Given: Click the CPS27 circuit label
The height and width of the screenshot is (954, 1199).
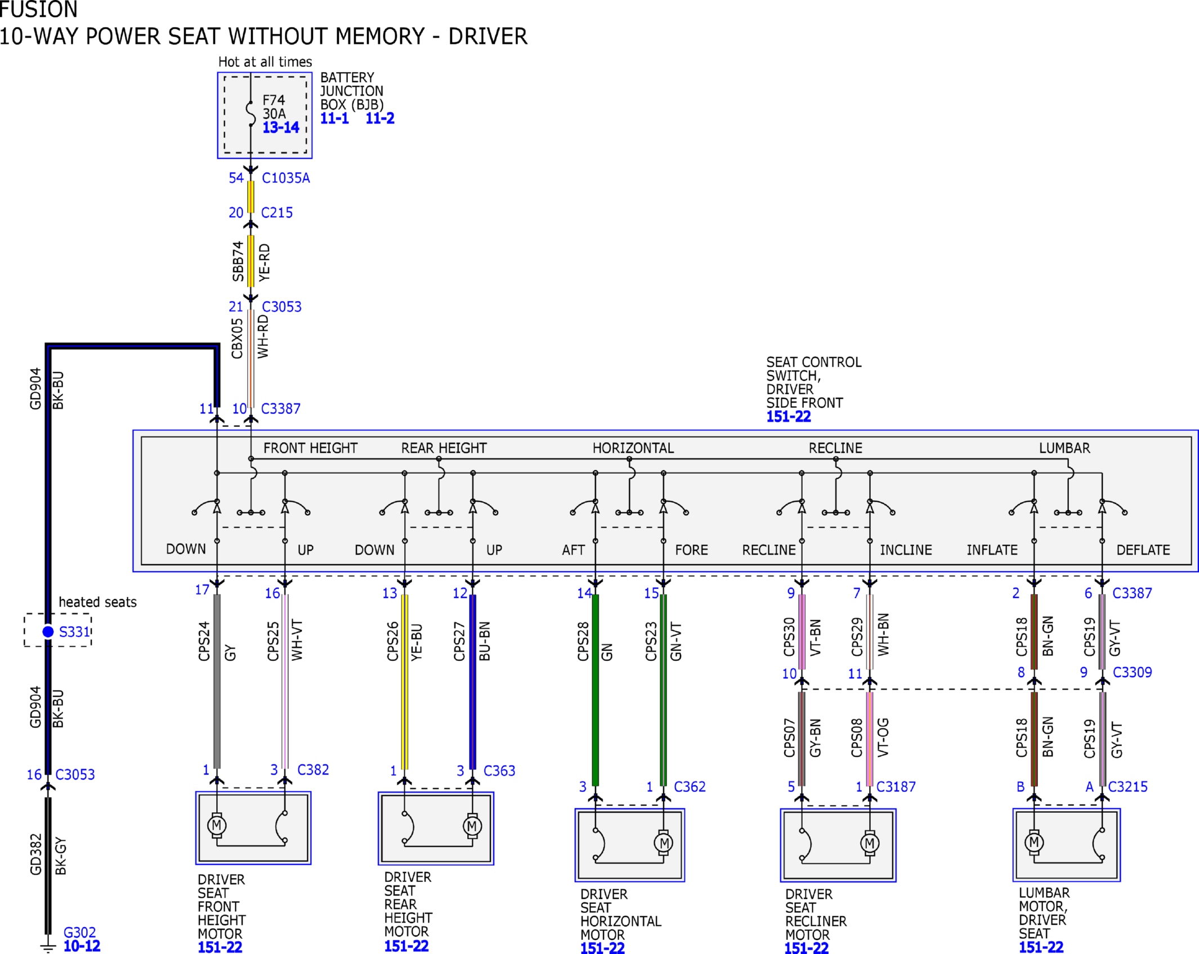Looking at the screenshot, I should click(x=460, y=641).
